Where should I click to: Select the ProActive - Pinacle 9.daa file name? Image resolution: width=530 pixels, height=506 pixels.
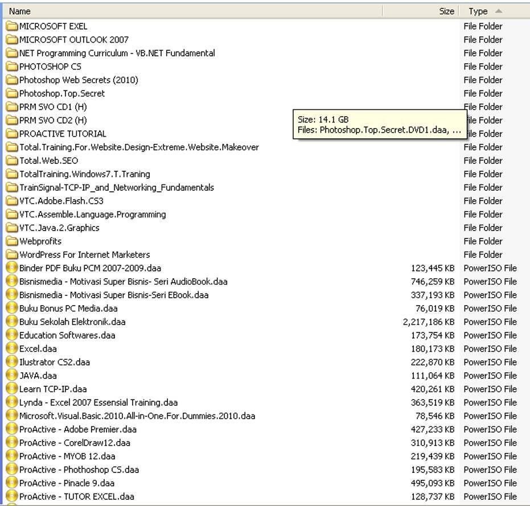coord(67,483)
